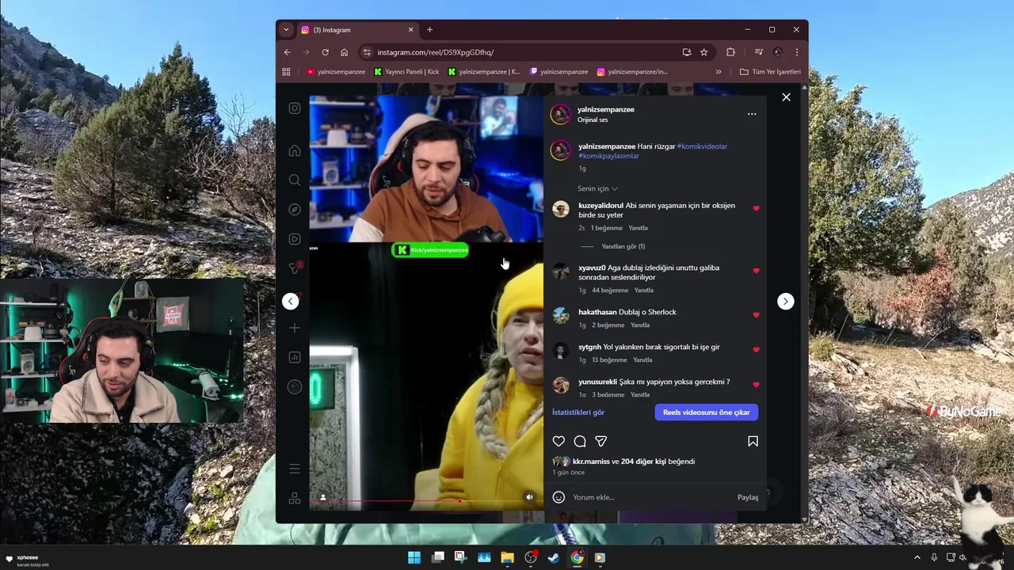
Task: Open 'Senin için' comment sort dropdown
Action: [x=597, y=188]
